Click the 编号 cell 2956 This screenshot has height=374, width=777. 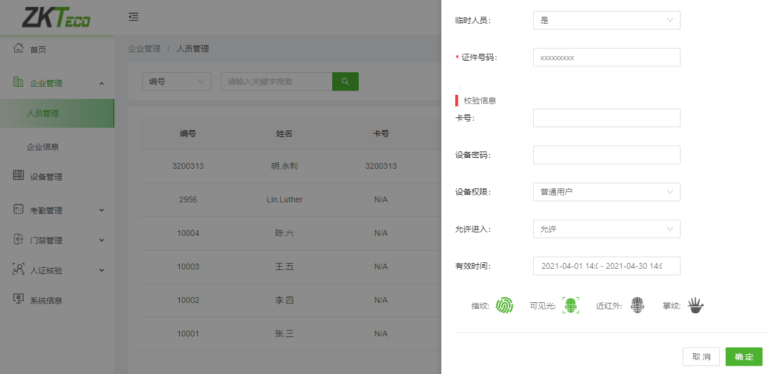pyautogui.click(x=188, y=199)
